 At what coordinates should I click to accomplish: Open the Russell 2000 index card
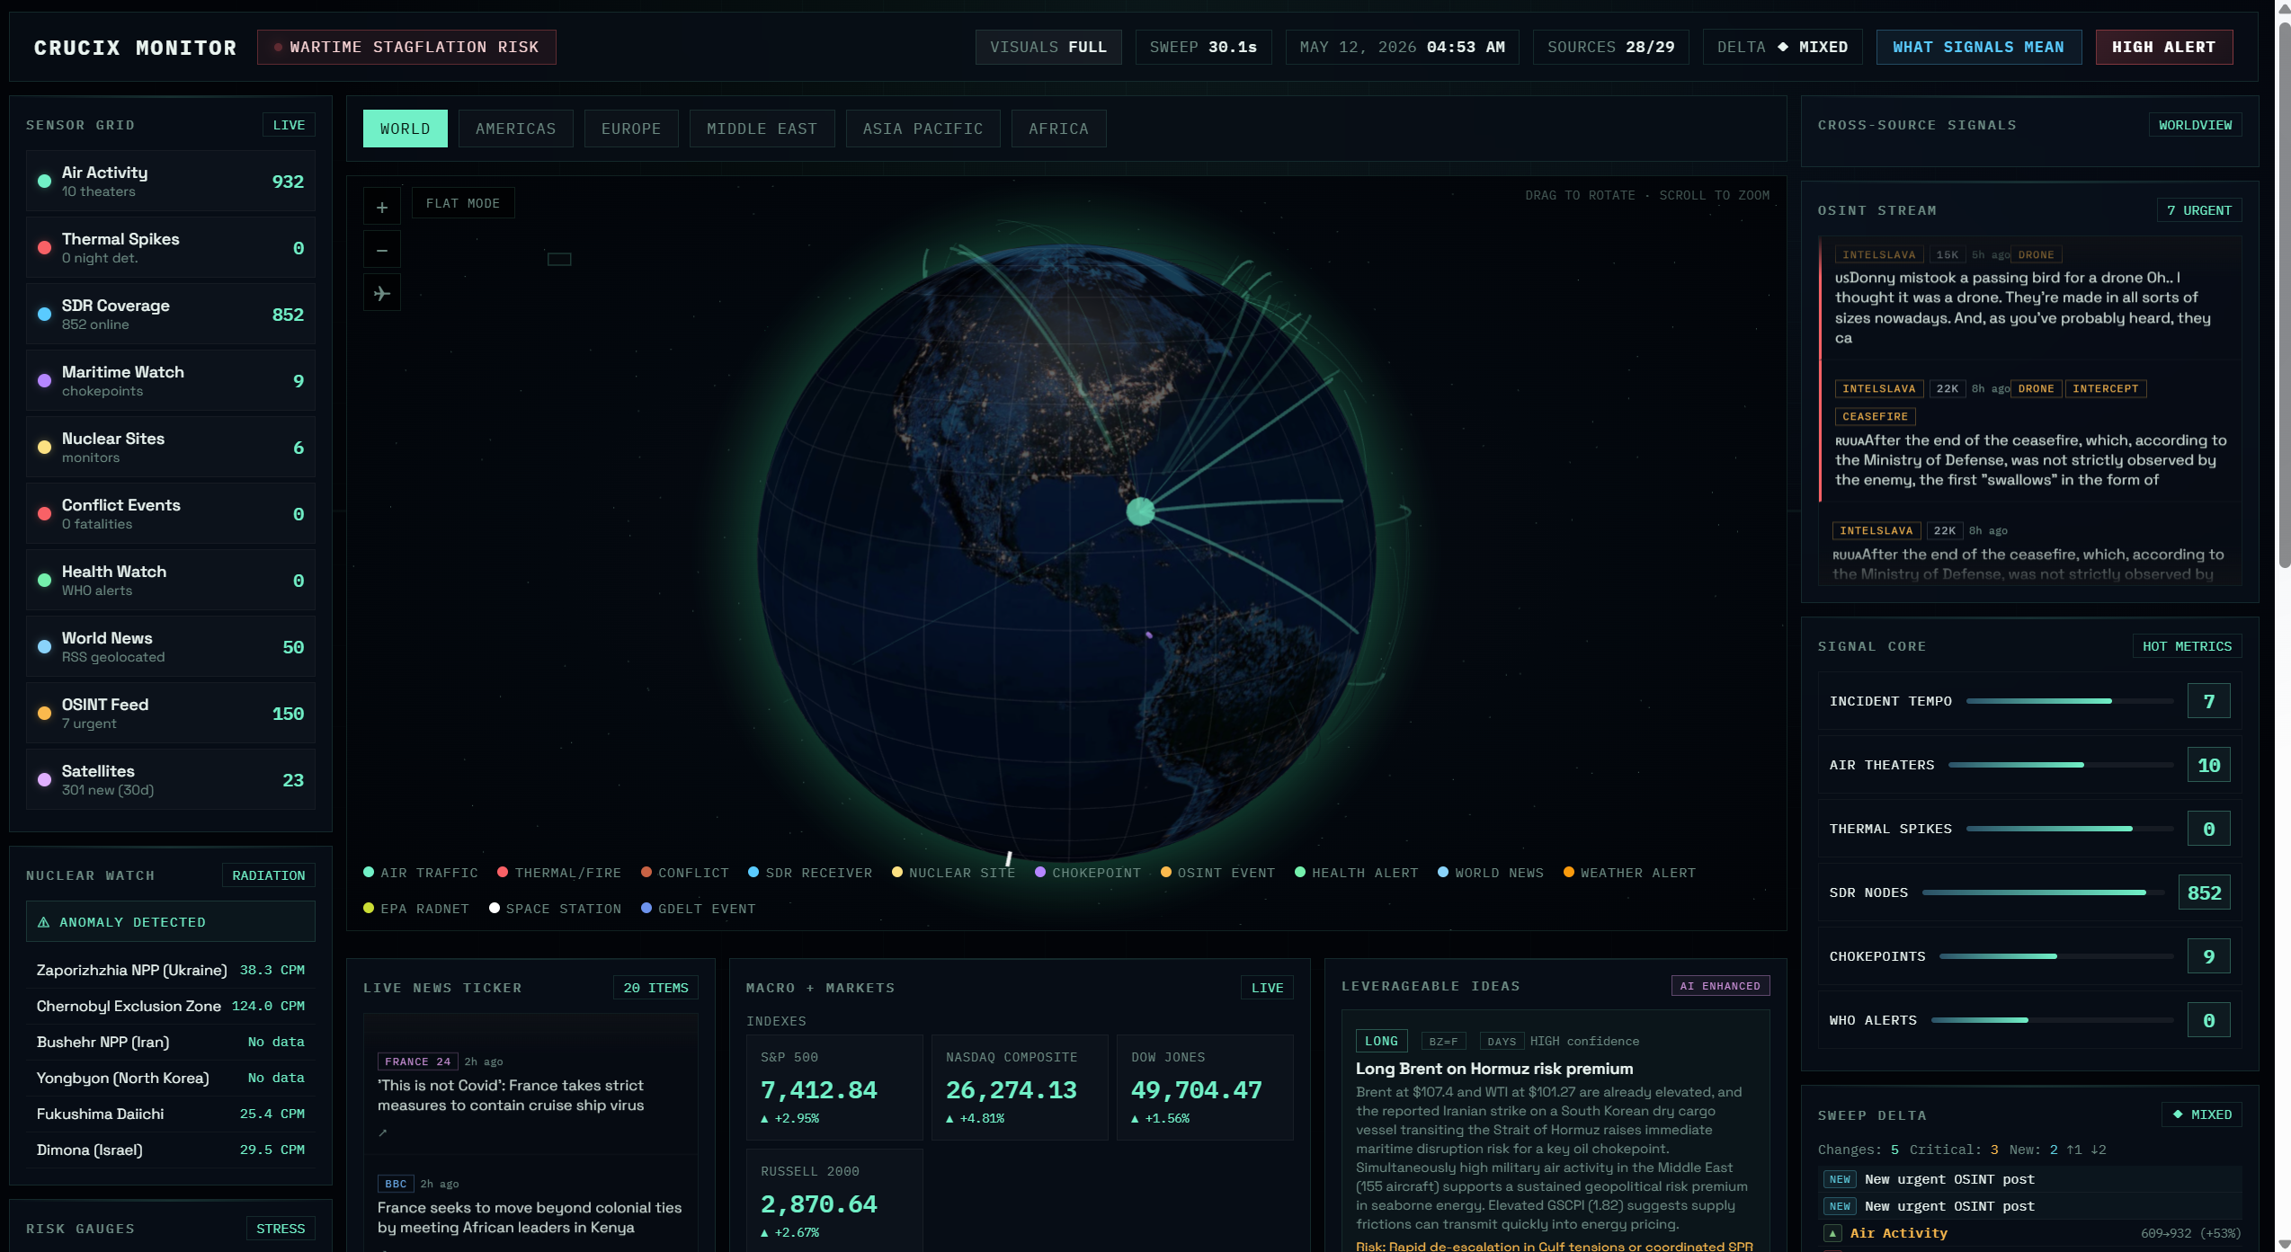[x=834, y=1201]
